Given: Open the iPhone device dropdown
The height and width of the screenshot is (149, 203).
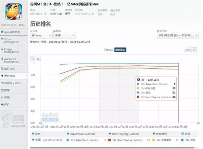Looking at the screenshot, I should click(x=41, y=35).
